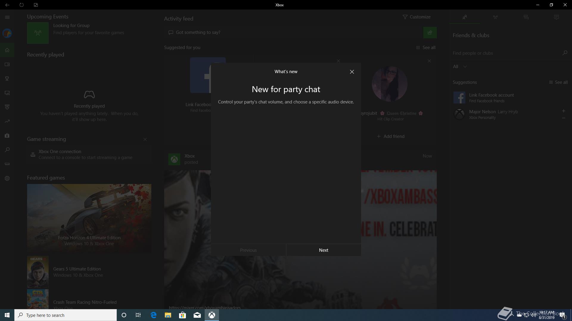Dismiss Game streaming section
The width and height of the screenshot is (572, 321).
pos(145,139)
